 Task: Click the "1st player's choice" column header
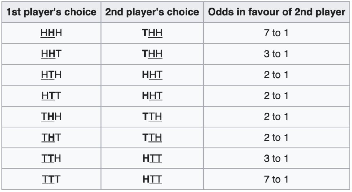point(51,12)
